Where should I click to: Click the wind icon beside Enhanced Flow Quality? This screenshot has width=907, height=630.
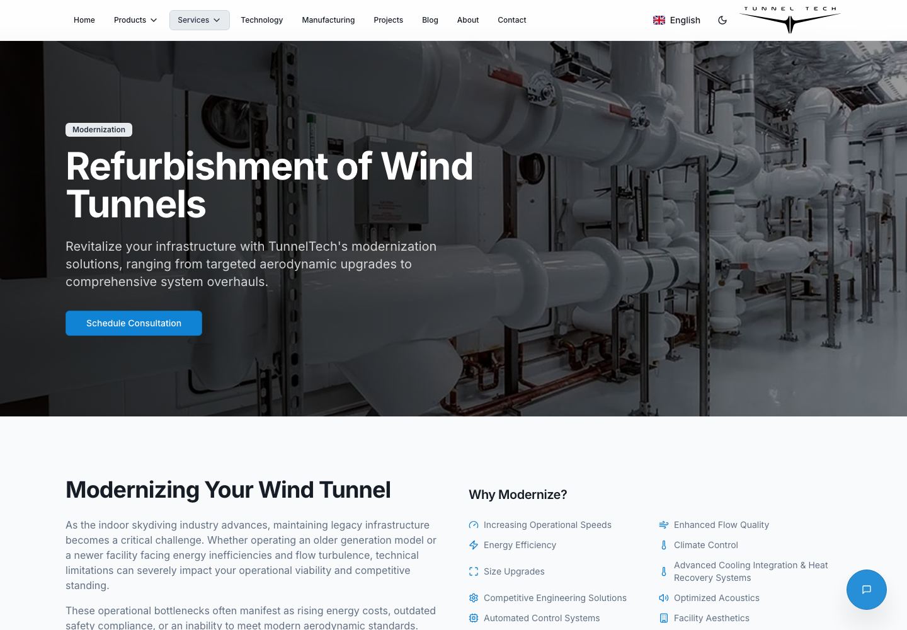[x=664, y=525]
